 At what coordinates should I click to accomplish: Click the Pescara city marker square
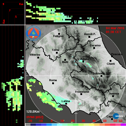click(112, 56)
